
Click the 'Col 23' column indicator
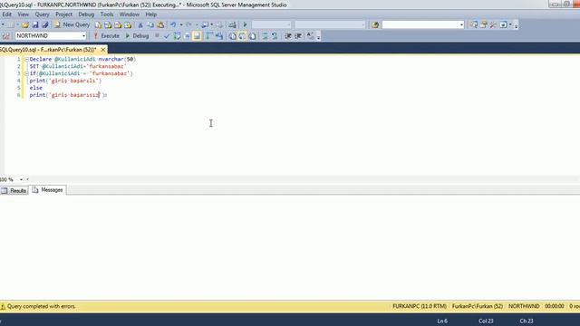[x=486, y=321]
